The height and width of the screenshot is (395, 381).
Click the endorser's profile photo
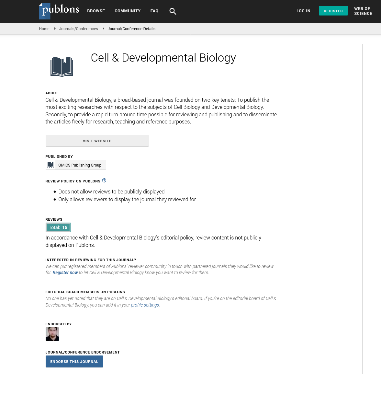[52, 334]
